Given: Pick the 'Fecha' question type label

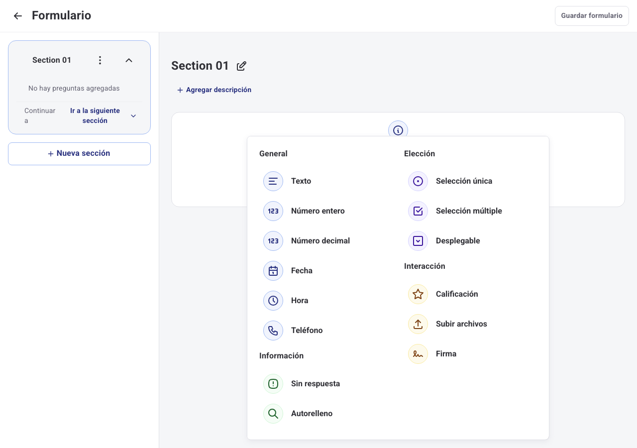Looking at the screenshot, I should [302, 271].
